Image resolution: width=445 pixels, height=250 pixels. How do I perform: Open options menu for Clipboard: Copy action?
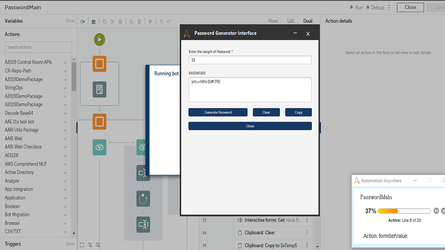[x=307, y=245]
